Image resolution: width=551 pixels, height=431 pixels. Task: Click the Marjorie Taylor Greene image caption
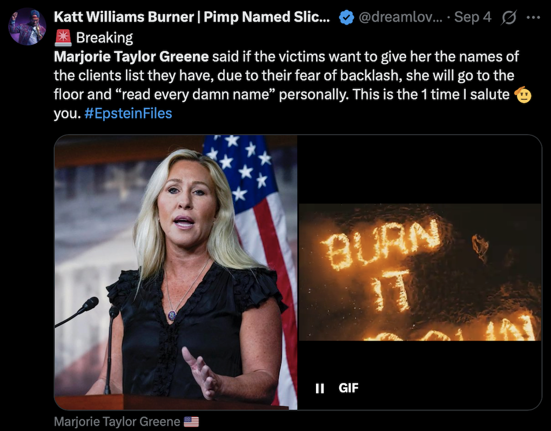pos(117,421)
